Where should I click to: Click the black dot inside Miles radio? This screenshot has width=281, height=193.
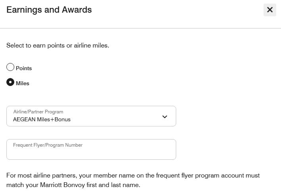pos(10,82)
